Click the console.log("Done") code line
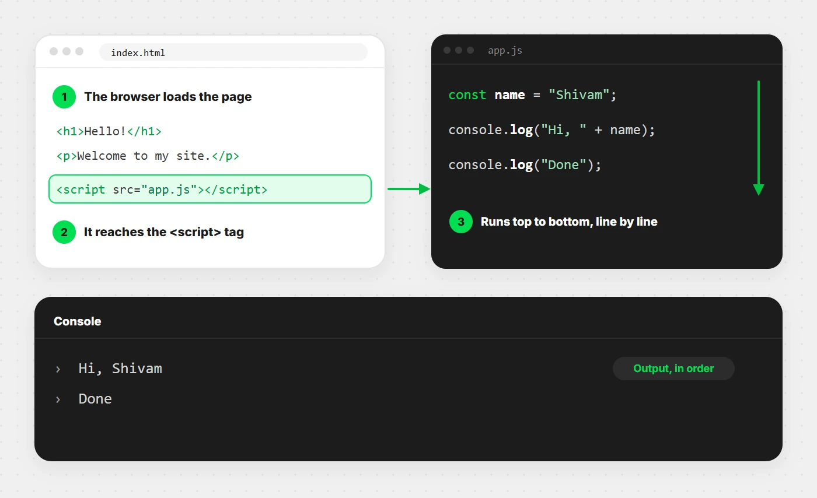817x498 pixels. [x=525, y=165]
